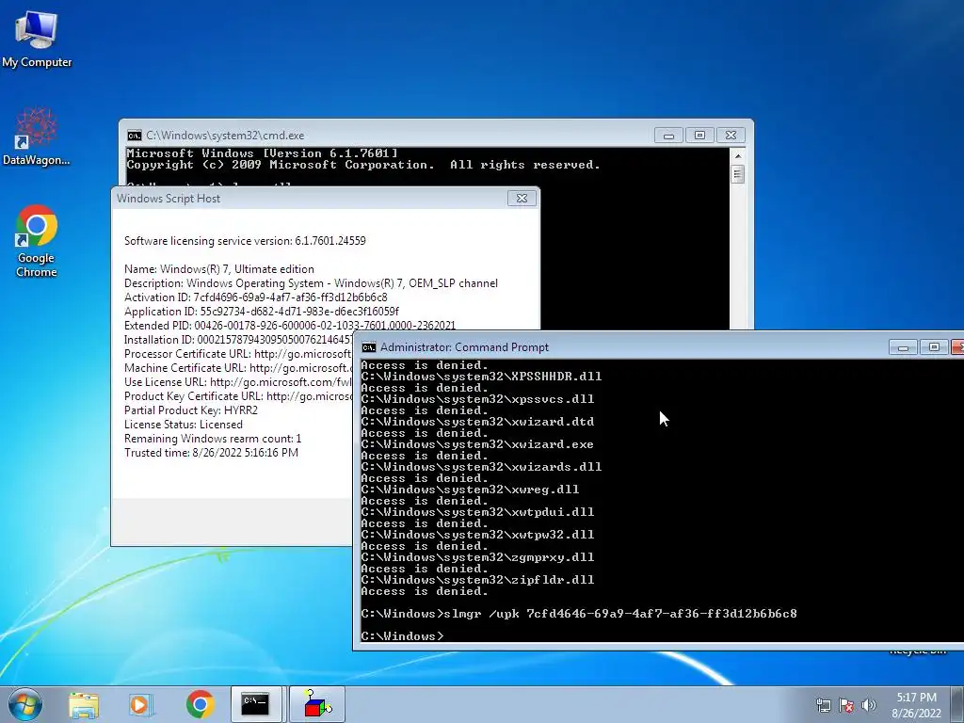Image resolution: width=964 pixels, height=723 pixels.
Task: Click the Partial Product Key: HYRR2 line
Action: pyautogui.click(x=190, y=410)
